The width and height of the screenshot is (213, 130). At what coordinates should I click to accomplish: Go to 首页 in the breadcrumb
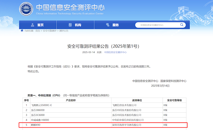pos(38,31)
